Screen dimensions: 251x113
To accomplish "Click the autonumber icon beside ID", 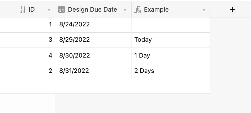I will (x=23, y=10).
